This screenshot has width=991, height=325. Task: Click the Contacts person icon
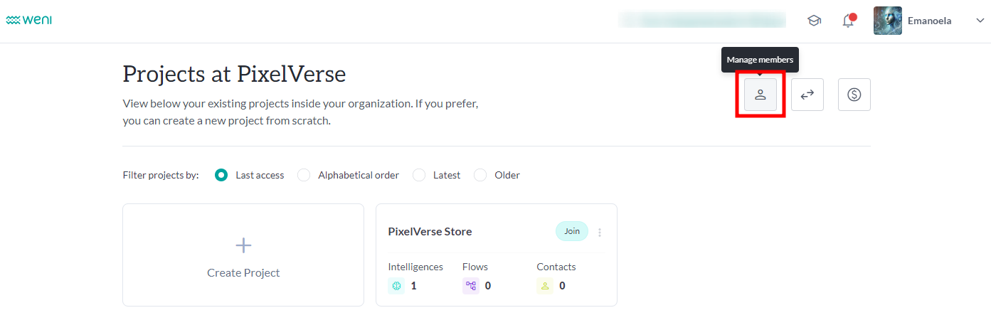point(545,286)
